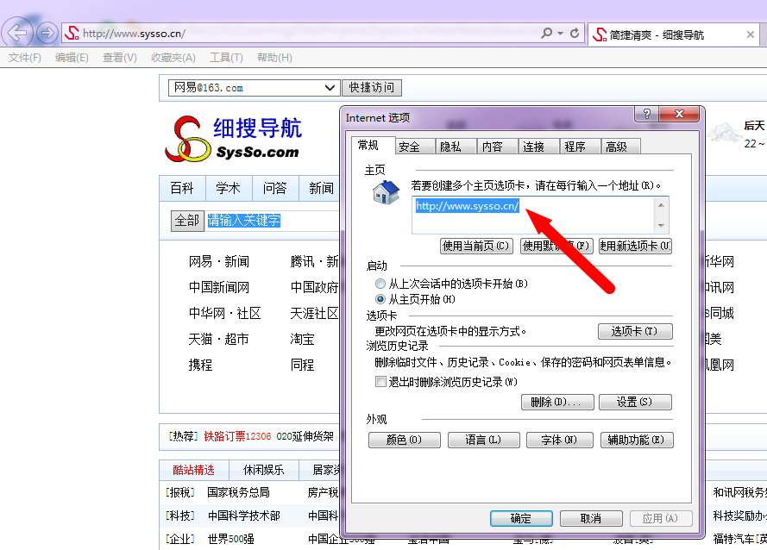Open the 编辑(E) menu

click(72, 58)
